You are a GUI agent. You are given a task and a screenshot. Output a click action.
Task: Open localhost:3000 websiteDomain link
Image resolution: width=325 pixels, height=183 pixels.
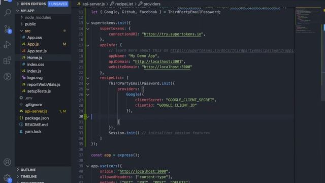(167, 67)
